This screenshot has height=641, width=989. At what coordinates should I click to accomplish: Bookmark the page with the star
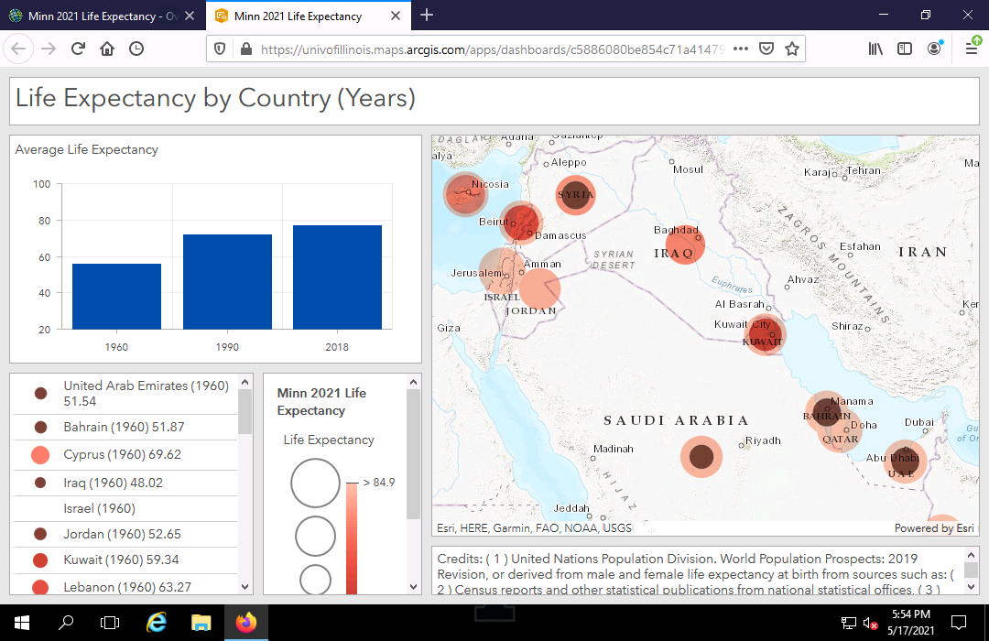coord(791,48)
